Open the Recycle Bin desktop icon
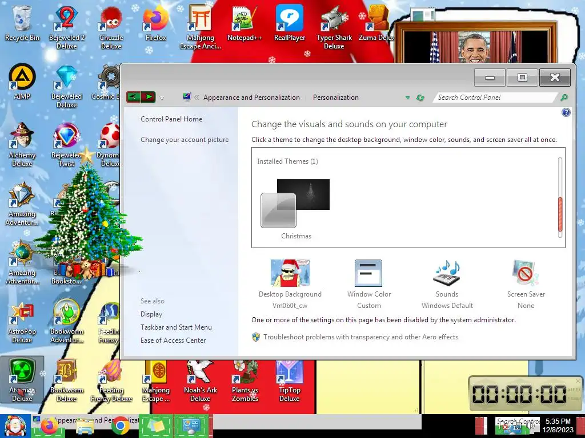Screen dimensions: 585x438 [22, 23]
